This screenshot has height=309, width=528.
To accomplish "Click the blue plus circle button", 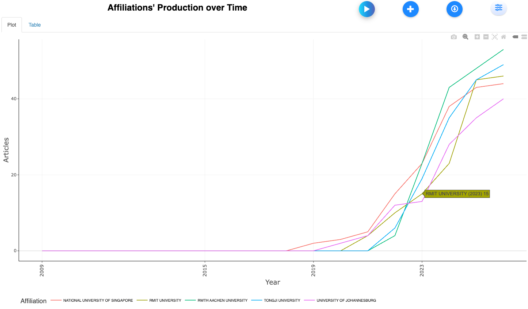I will click(x=410, y=9).
